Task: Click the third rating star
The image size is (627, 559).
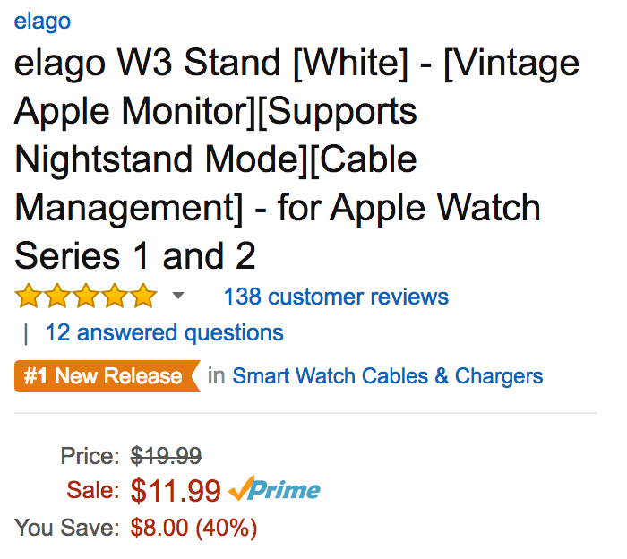Action: click(x=86, y=297)
